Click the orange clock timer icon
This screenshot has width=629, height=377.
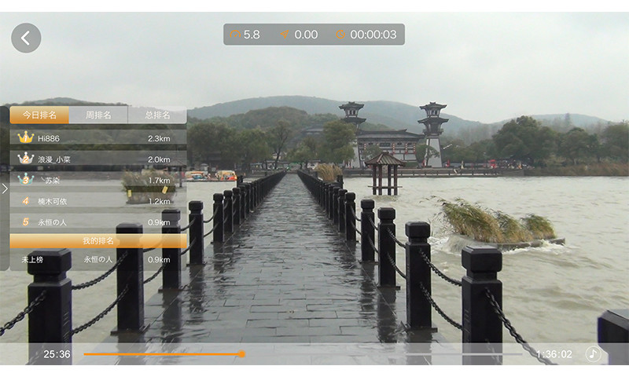tap(340, 35)
